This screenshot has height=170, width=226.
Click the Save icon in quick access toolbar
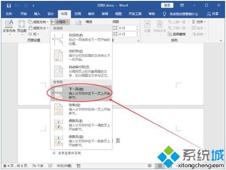pyautogui.click(x=9, y=6)
